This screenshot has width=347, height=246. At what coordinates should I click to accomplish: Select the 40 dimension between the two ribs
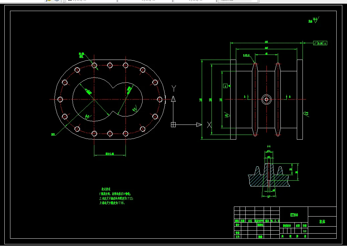pos(266,54)
